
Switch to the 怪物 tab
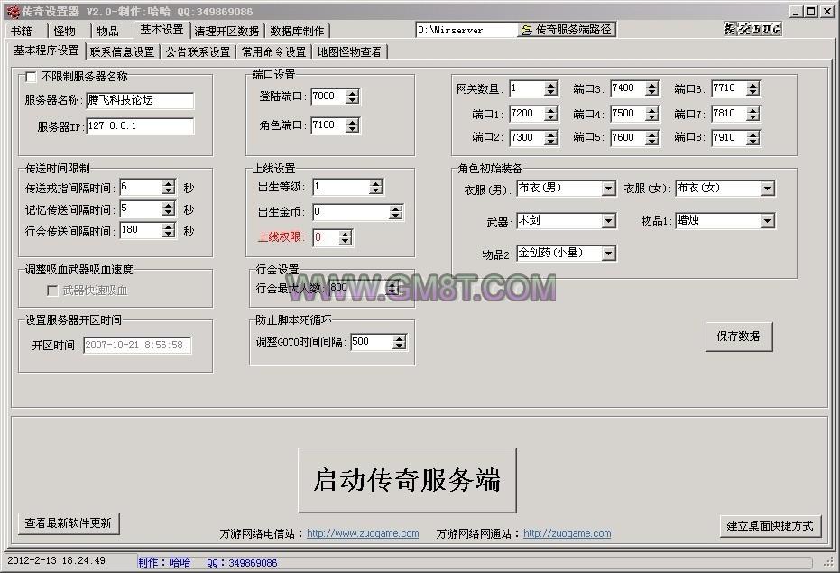coord(65,31)
